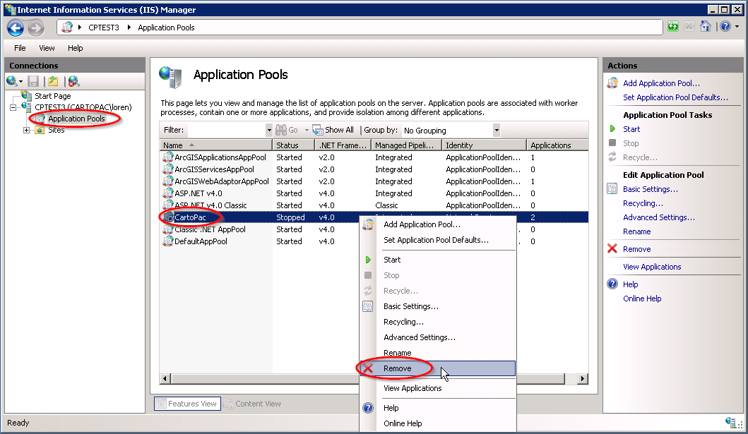This screenshot has width=748, height=434.
Task: Choose View Applications from context menu
Action: click(x=412, y=388)
